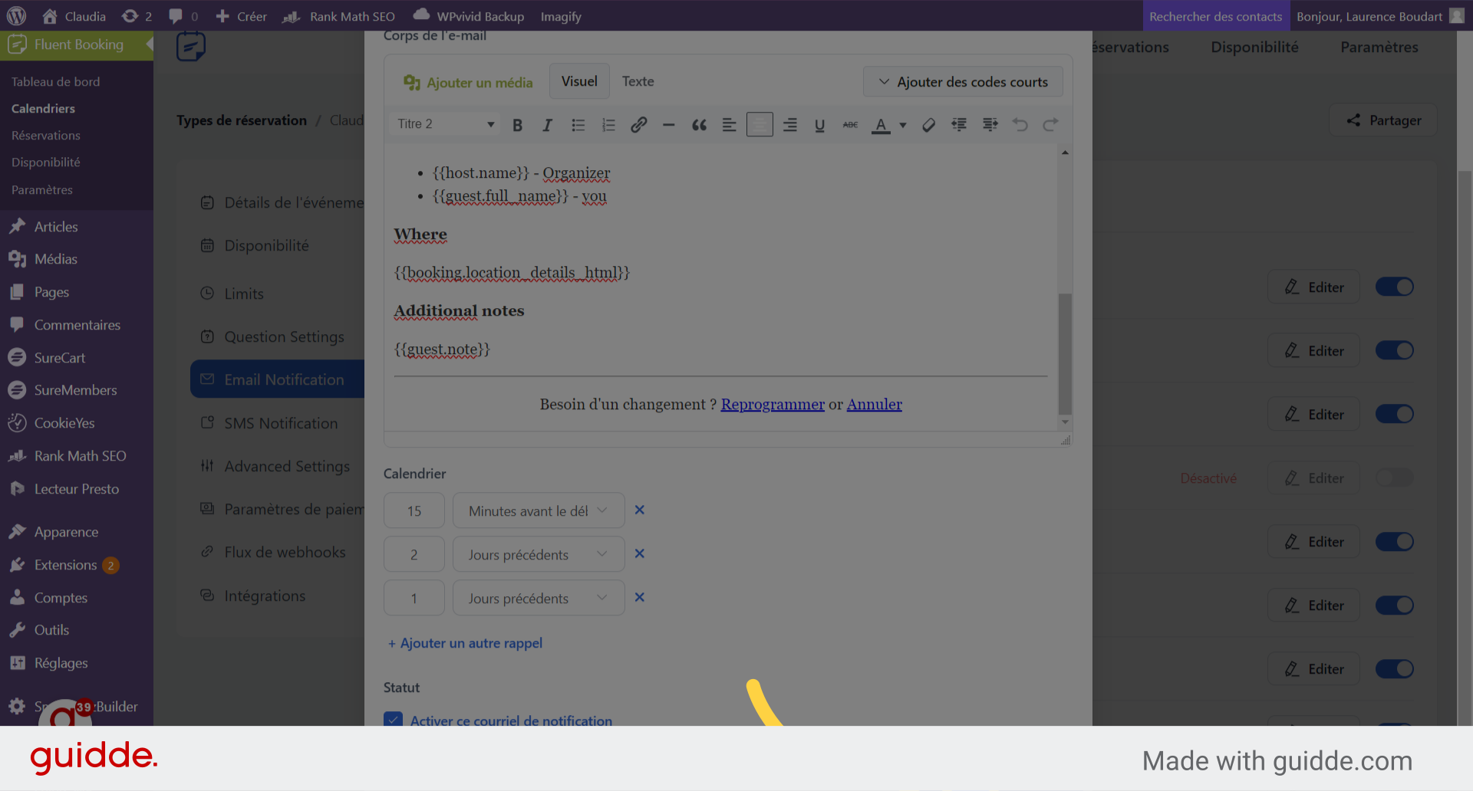1473x791 pixels.
Task: Toggle the first enabled notification switch
Action: 1394,287
